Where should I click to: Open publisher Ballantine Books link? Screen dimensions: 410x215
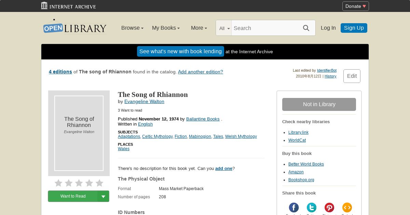tap(203, 119)
